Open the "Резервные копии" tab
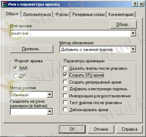This screenshot has width=146, height=137. (x=88, y=15)
